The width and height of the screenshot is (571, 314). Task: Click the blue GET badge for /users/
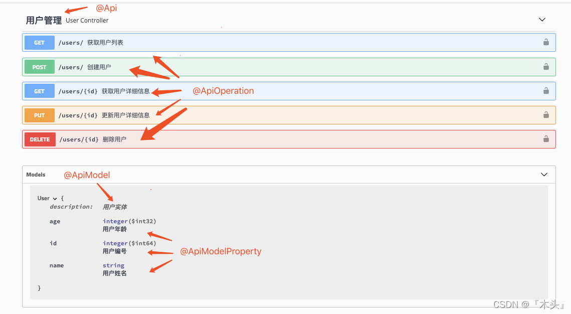[x=39, y=43]
